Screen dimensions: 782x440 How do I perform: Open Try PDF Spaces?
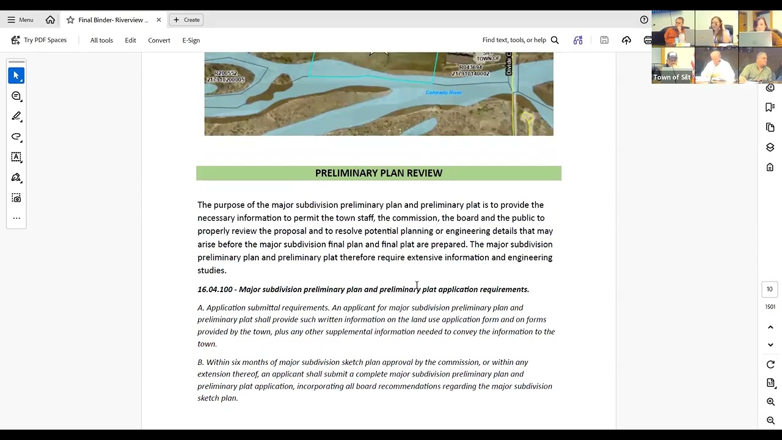click(39, 40)
